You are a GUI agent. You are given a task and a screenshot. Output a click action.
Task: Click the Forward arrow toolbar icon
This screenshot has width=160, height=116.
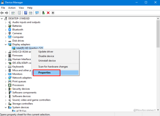click(7, 13)
